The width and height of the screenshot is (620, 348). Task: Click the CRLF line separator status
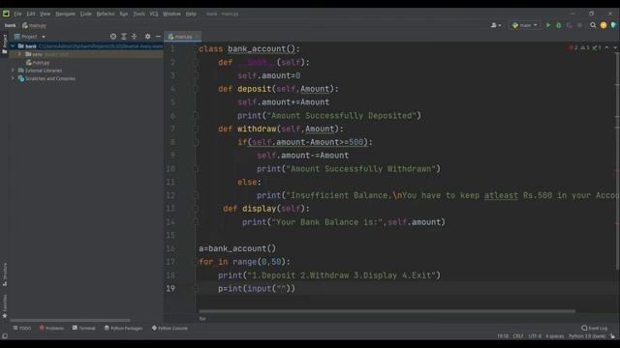coord(518,336)
